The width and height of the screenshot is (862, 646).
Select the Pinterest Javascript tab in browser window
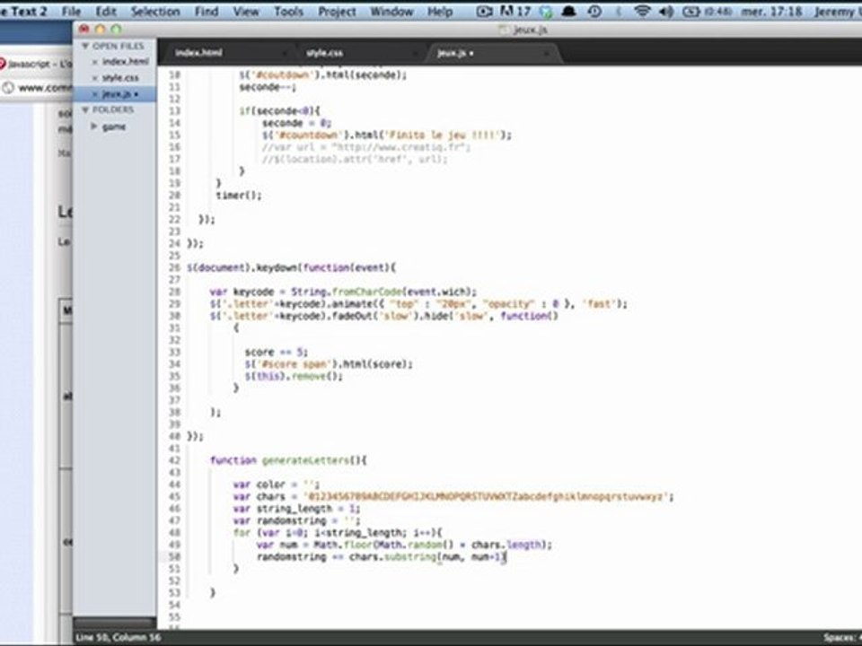[40, 64]
